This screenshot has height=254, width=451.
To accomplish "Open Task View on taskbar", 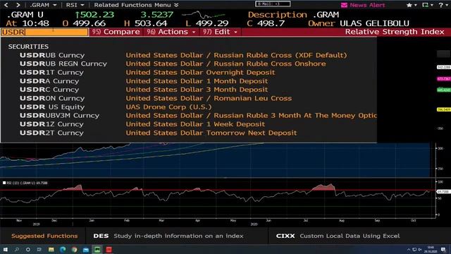I will 39,250.
